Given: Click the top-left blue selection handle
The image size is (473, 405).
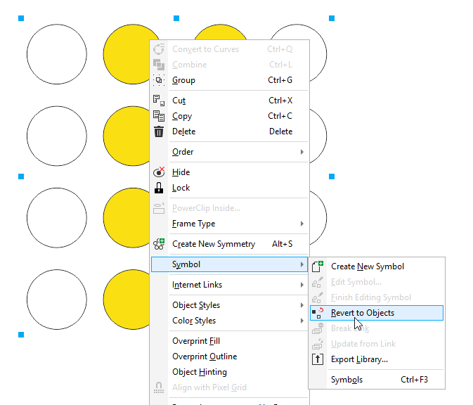Looking at the screenshot, I should 21,18.
